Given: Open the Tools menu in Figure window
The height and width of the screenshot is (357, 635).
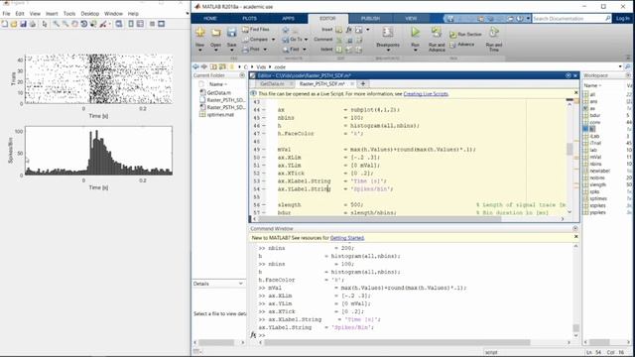Looking at the screenshot, I should click(x=69, y=13).
